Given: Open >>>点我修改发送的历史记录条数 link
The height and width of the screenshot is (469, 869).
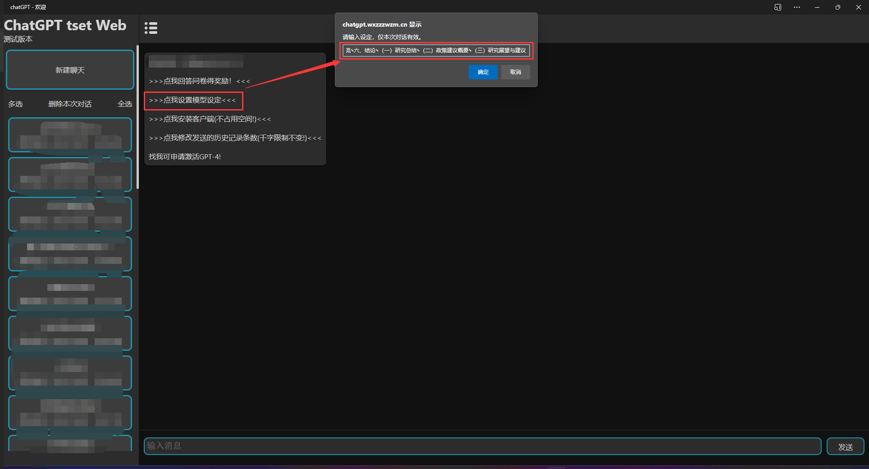Looking at the screenshot, I should (235, 138).
